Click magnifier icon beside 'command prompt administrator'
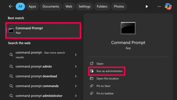Screen dimensions: 177x100 tap(11, 96)
